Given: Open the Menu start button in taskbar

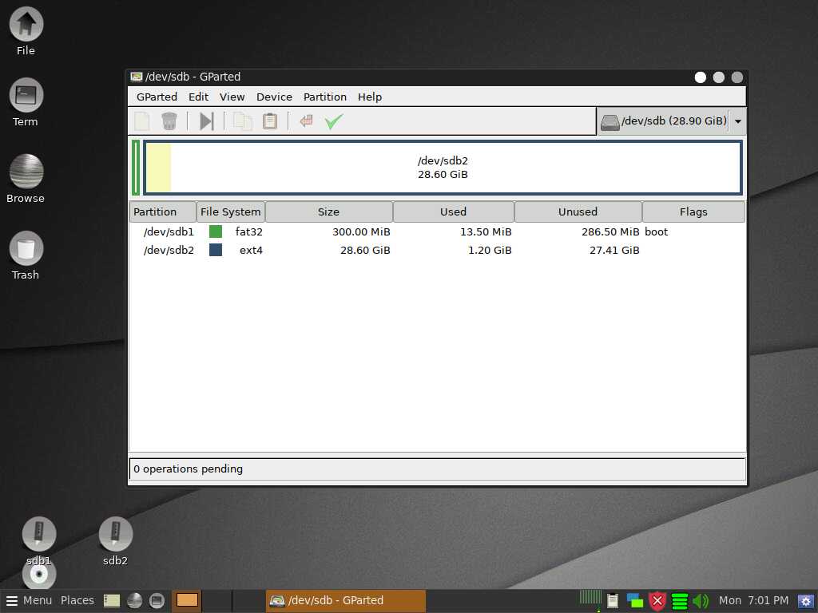Looking at the screenshot, I should [x=30, y=600].
